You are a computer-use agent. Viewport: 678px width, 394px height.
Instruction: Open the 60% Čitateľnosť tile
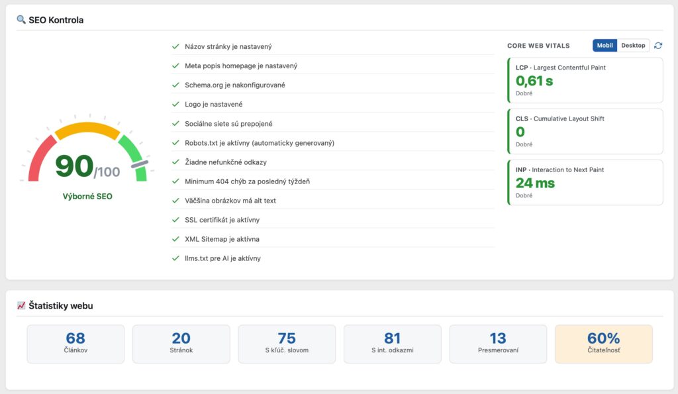[x=604, y=344]
